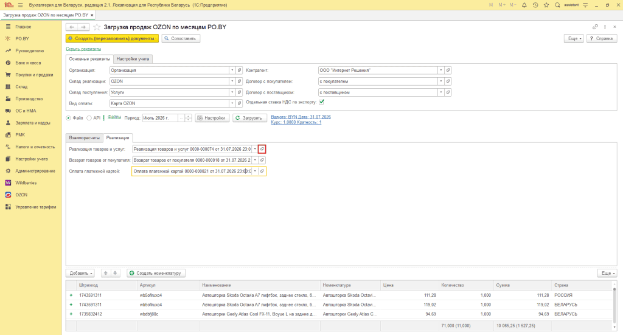This screenshot has height=335, width=623.
Task: Click Создать (перезаполнить) документы button
Action: point(112,38)
